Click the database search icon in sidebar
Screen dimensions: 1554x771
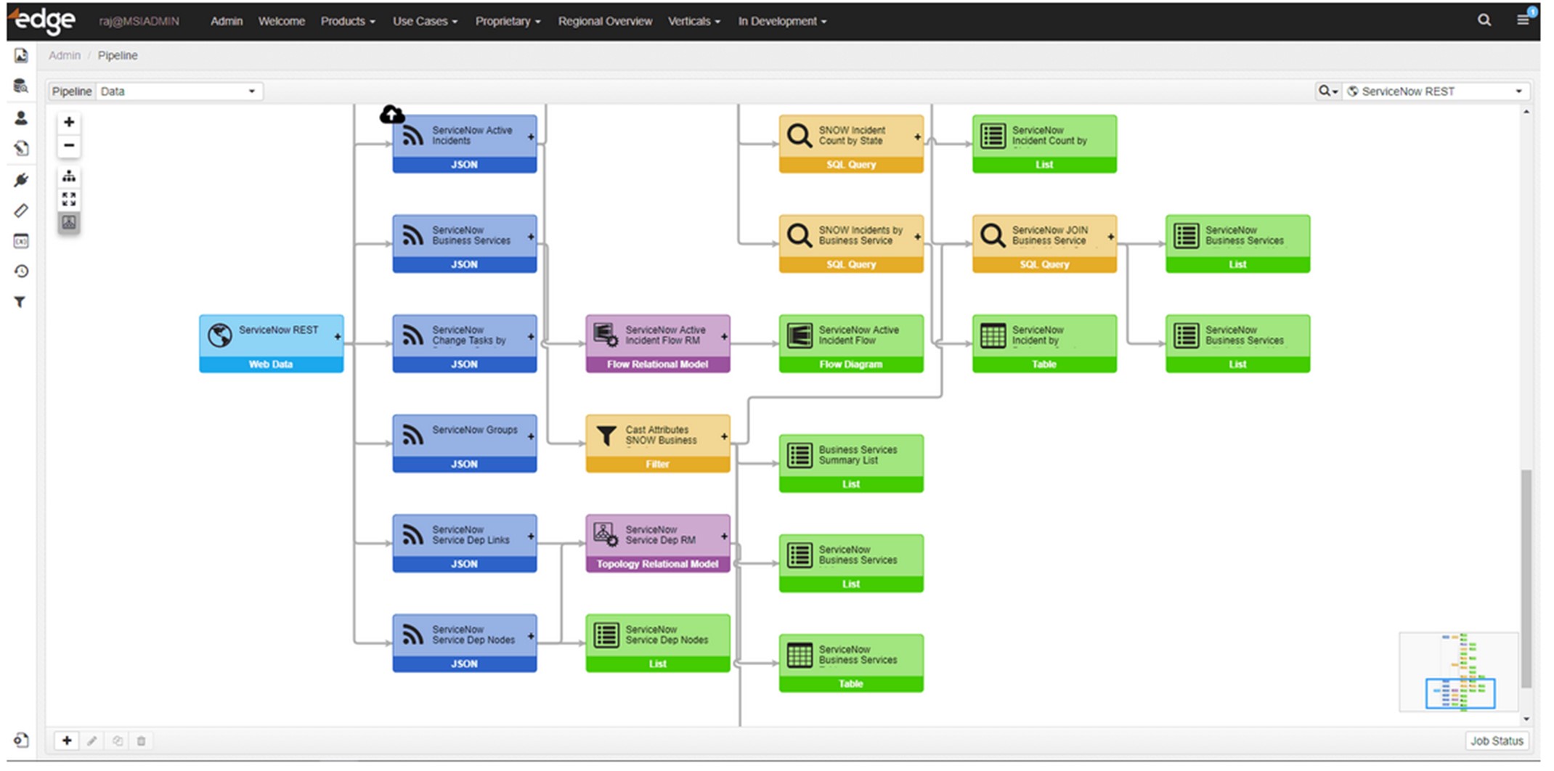point(21,86)
